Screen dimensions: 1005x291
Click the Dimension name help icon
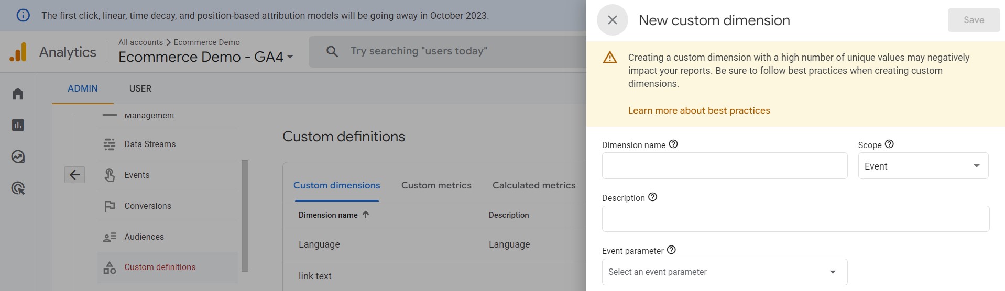tap(673, 144)
